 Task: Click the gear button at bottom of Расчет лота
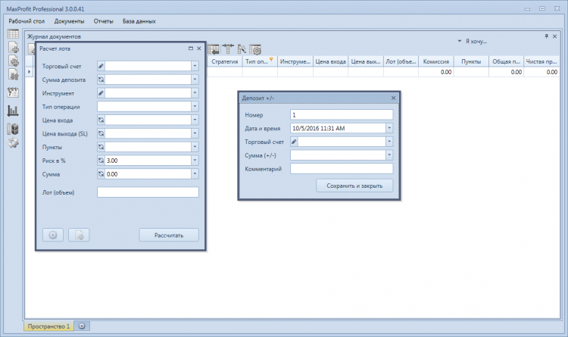53,235
